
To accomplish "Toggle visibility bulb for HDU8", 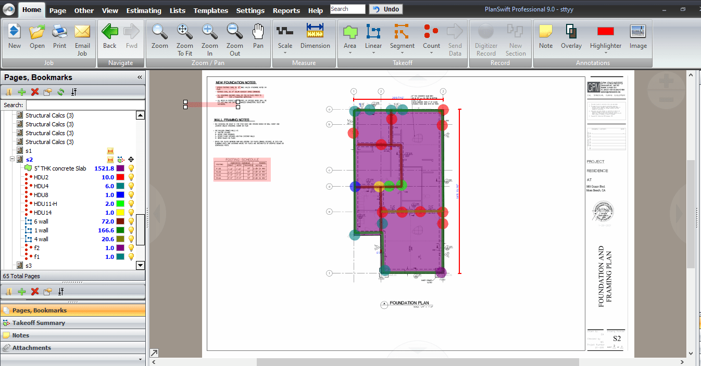I will click(131, 195).
